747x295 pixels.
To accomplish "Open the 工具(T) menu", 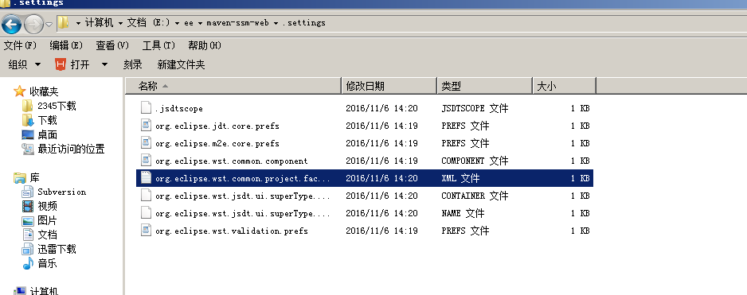I will pos(158,45).
